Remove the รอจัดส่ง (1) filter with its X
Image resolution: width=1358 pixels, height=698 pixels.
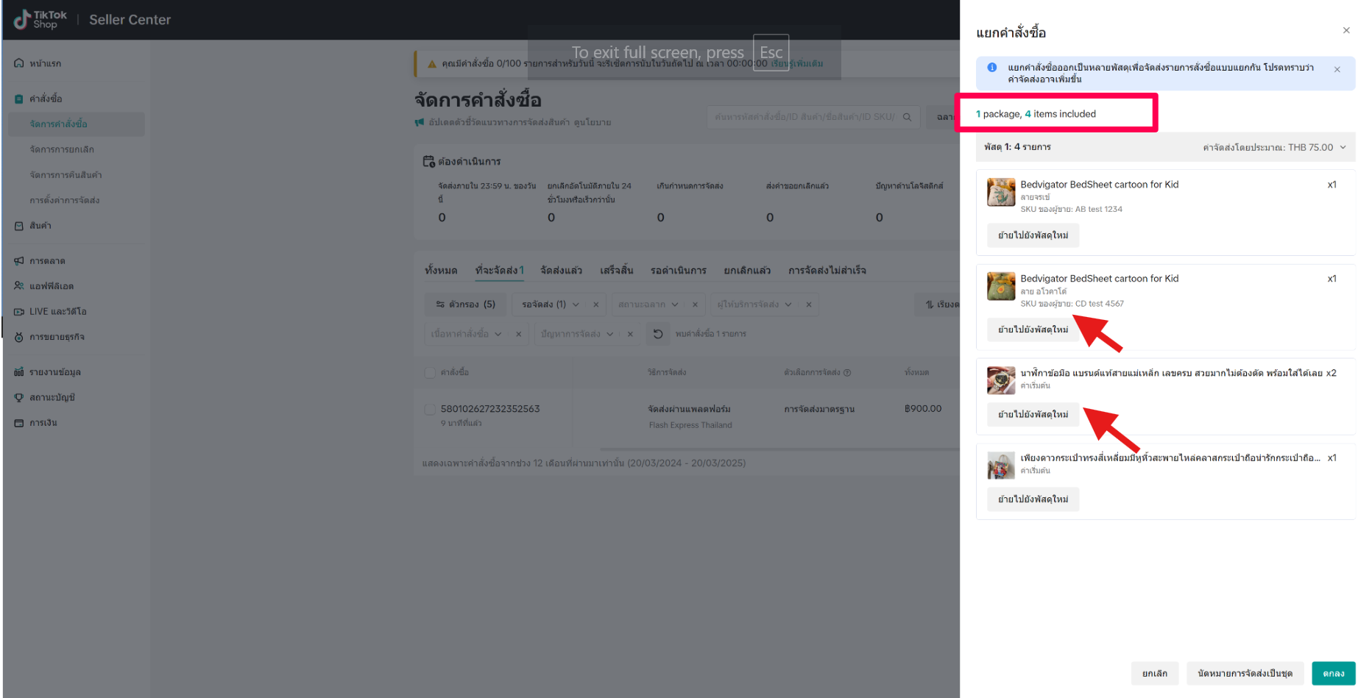click(596, 305)
